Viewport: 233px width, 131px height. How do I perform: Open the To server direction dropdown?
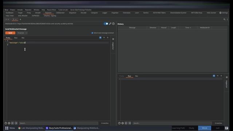22,33
